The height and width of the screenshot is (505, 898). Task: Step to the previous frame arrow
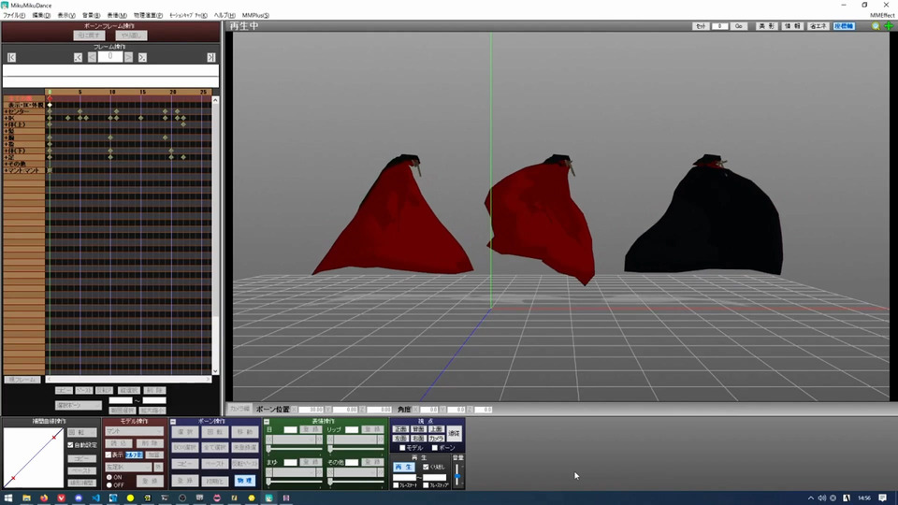tap(92, 57)
